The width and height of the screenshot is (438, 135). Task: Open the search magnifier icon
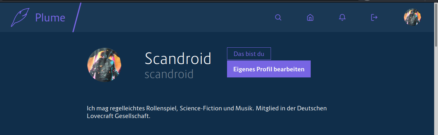pos(278,17)
